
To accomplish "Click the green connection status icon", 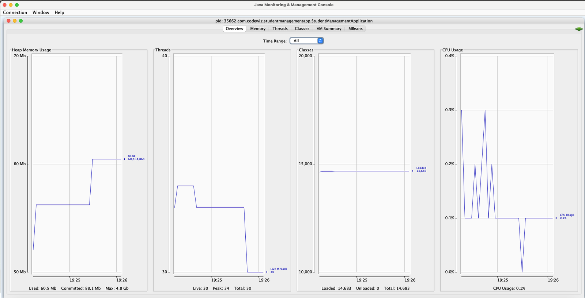I will click(578, 29).
